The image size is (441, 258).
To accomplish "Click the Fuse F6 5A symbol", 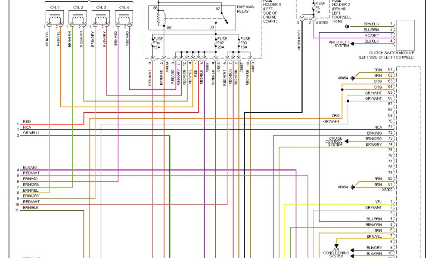I will (x=313, y=7).
